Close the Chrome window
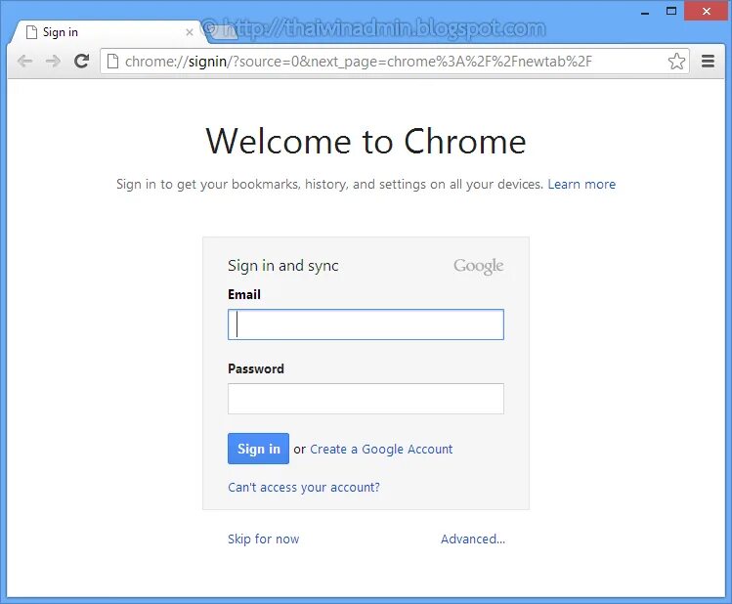Screen dimensions: 732x604 pos(707,11)
